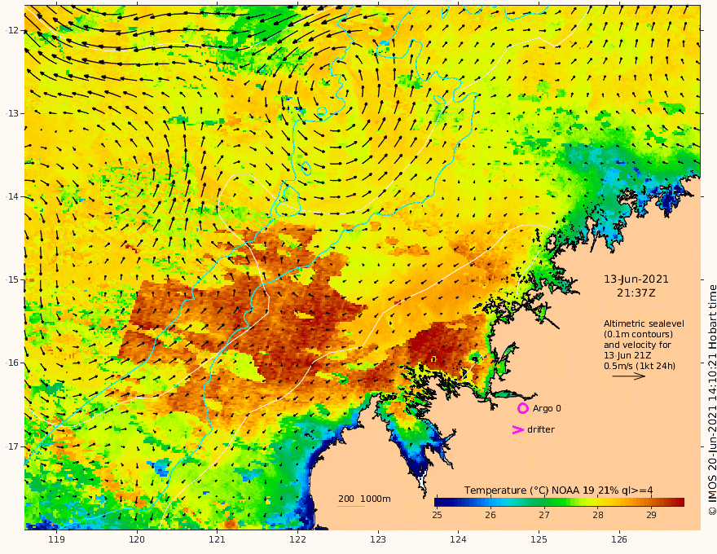Click the longitude axis label 125
Viewport: 717px width, 554px height.
[x=539, y=540]
